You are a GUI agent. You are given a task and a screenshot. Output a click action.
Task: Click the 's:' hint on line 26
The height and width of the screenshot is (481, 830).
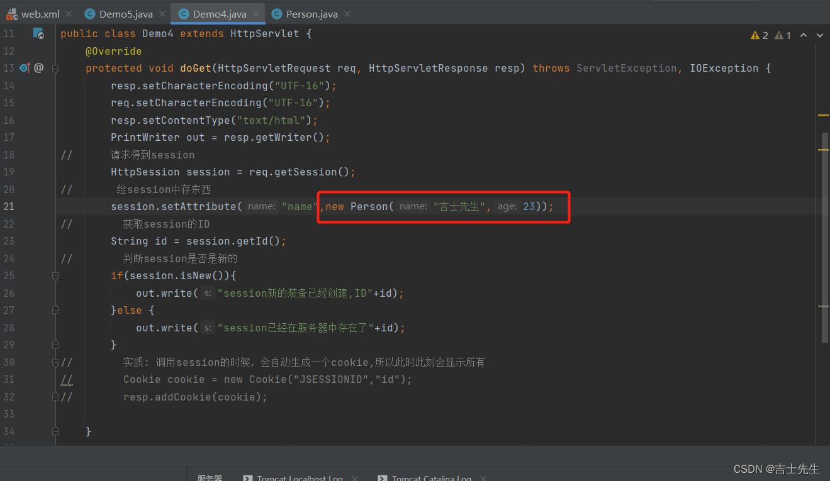pos(208,293)
